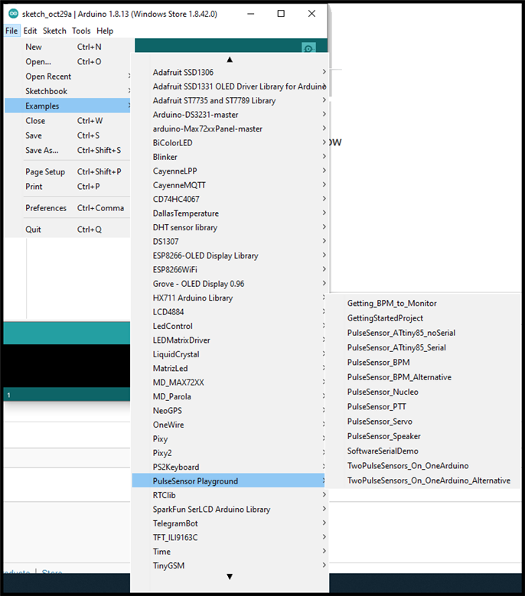Viewport: 525px width, 596px height.
Task: Open Grove - OLED Display 0.96 entry
Action: point(230,284)
